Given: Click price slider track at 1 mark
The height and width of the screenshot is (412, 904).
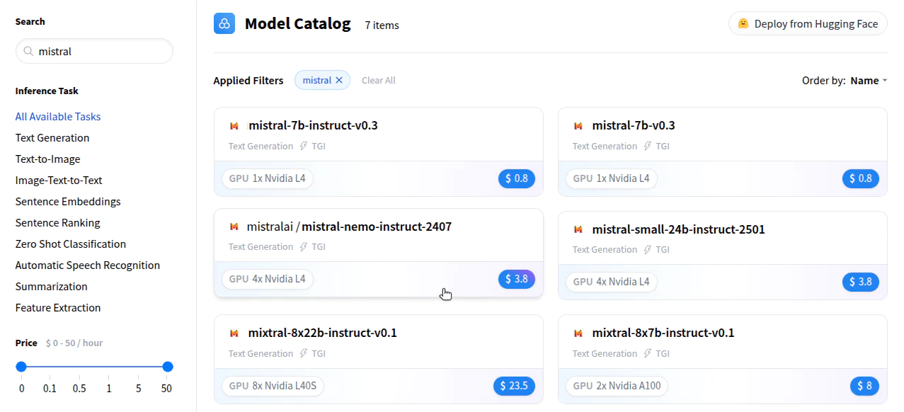Looking at the screenshot, I should (x=109, y=367).
